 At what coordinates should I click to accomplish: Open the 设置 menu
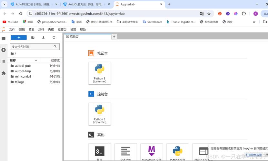click(73, 30)
